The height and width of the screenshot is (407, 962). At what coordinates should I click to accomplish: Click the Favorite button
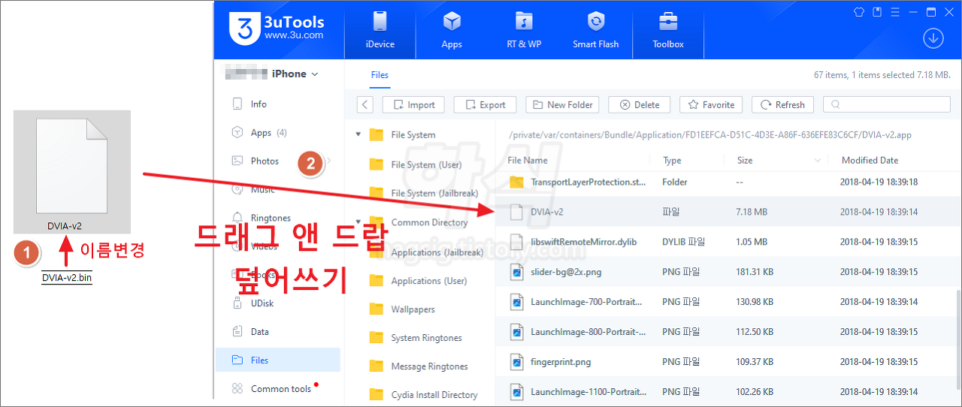point(711,105)
